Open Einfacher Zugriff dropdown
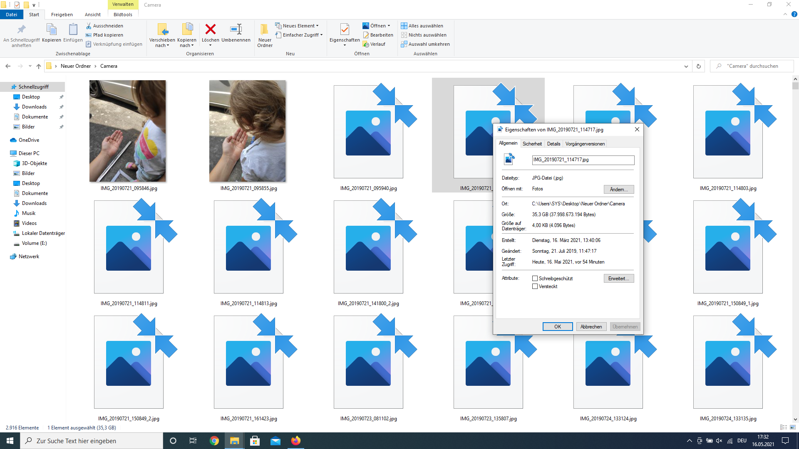Viewport: 799px width, 449px height. coord(299,35)
